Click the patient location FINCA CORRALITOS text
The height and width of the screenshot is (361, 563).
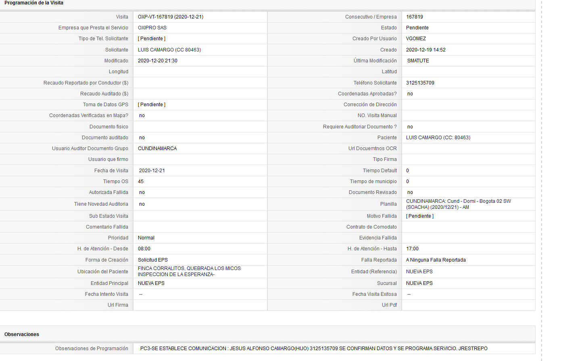click(x=189, y=271)
